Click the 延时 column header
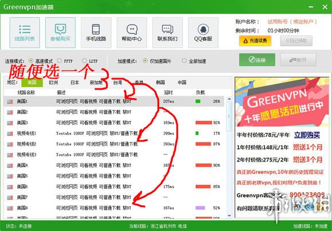This screenshot has width=332, height=231. (168, 92)
